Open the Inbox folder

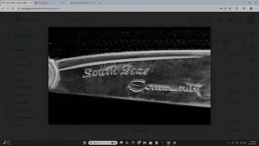[x=19, y=50]
